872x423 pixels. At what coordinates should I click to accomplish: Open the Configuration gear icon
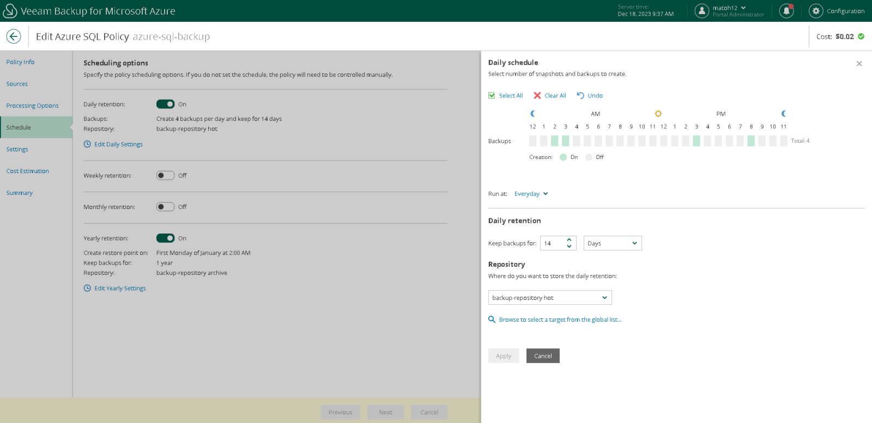[x=816, y=11]
